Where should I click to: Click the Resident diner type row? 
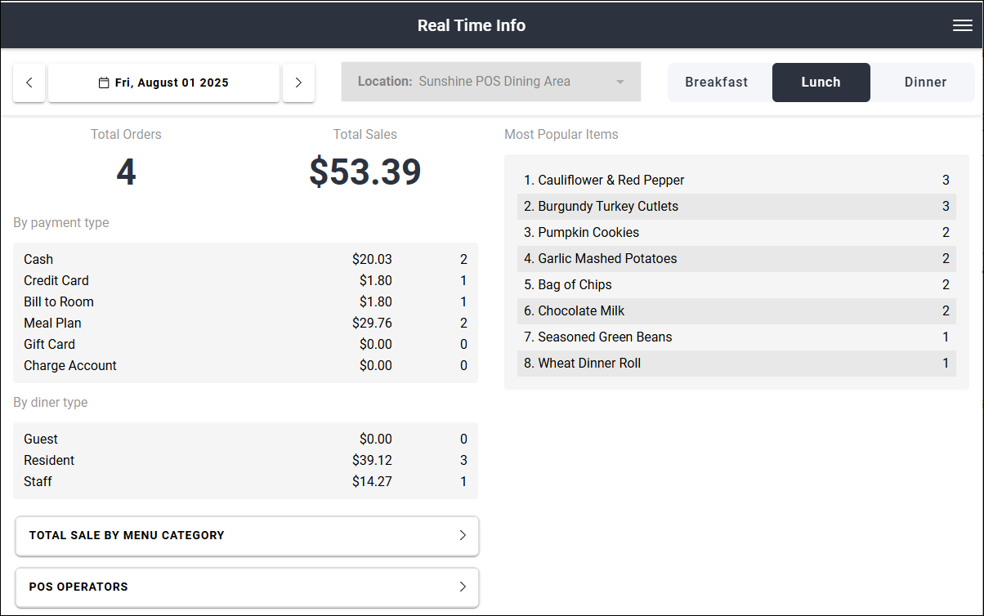245,460
